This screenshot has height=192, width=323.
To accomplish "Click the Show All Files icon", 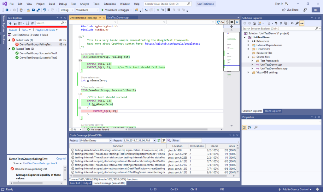I will coord(286,23).
